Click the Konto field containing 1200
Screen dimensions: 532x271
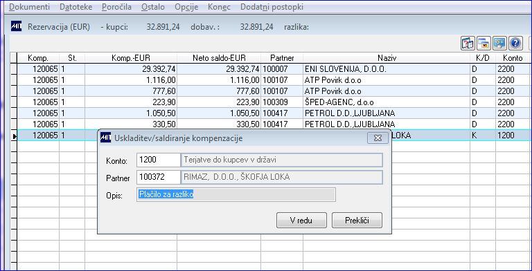[x=159, y=160]
